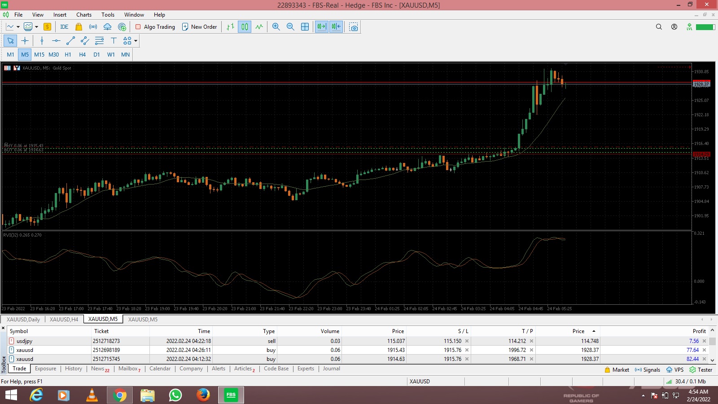Select the H4 timeframe button
Screen dimensions: 718x404
(x=82, y=55)
